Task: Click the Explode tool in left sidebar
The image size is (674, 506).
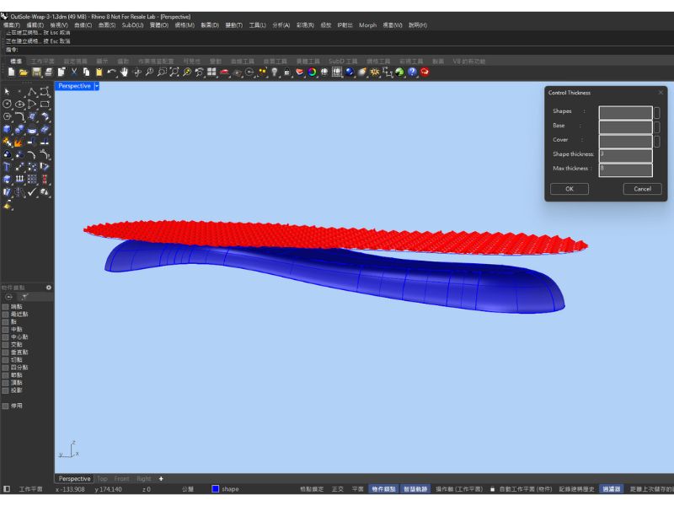Action: [x=19, y=142]
